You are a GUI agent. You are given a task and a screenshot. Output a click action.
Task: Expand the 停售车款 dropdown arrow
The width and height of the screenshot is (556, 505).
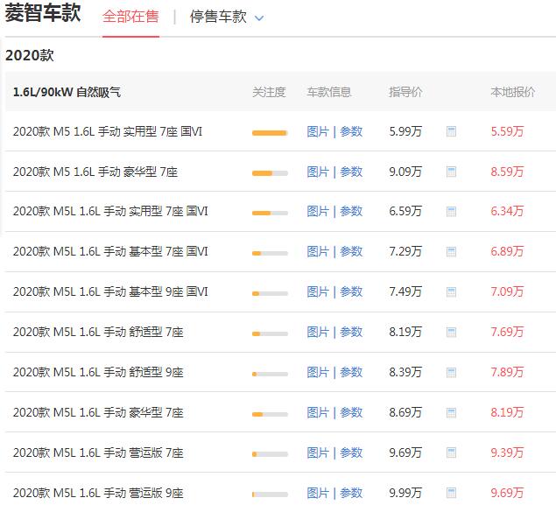(x=259, y=18)
